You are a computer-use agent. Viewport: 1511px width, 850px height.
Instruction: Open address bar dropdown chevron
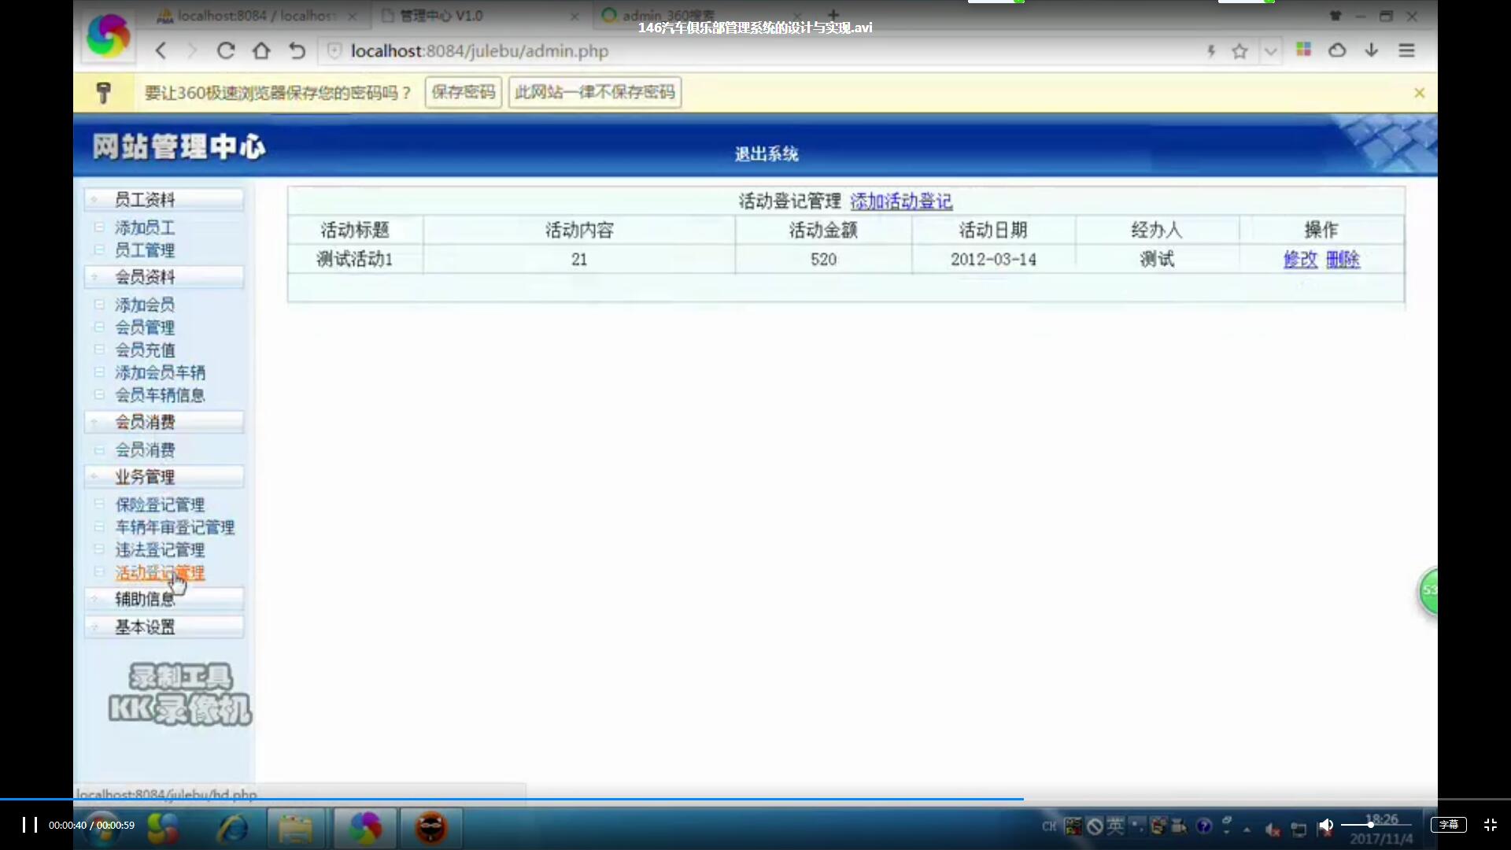coord(1270,52)
